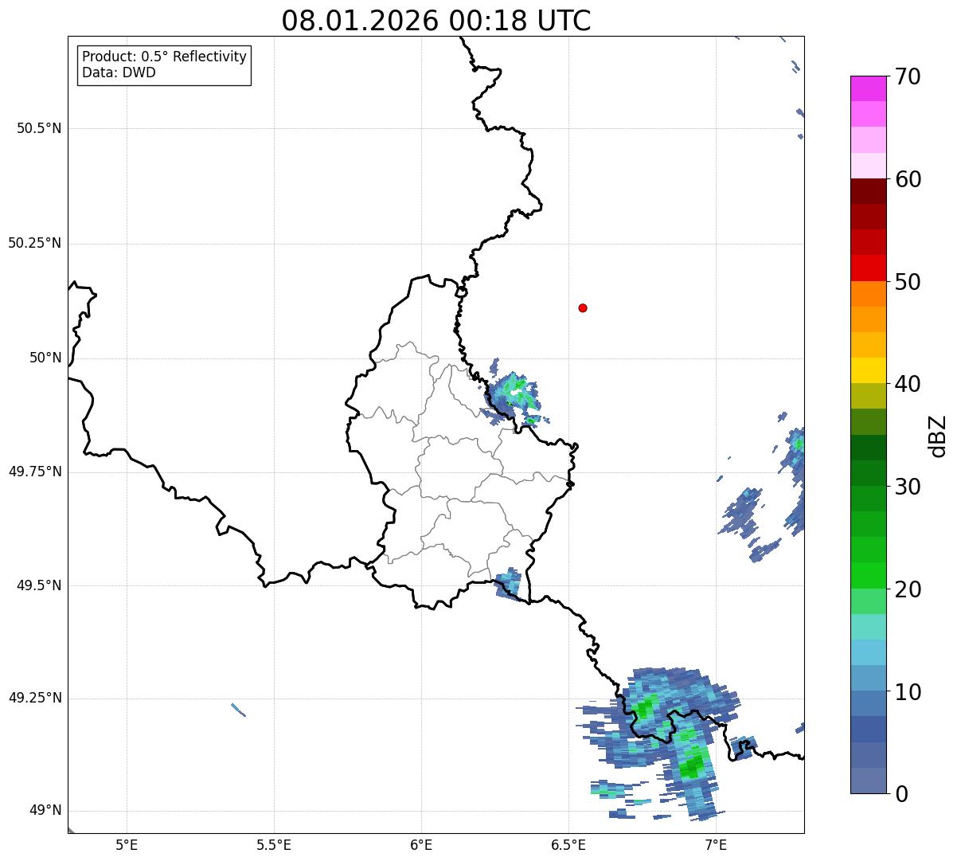Click the 49.5°N latitude label
The height and width of the screenshot is (861, 957).
39,585
